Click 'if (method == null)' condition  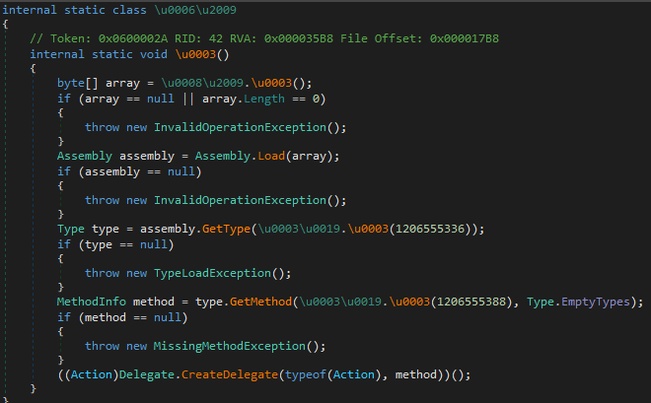pos(122,317)
